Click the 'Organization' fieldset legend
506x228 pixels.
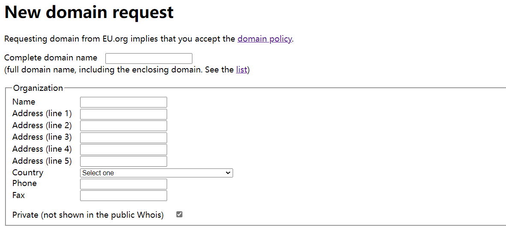38,88
